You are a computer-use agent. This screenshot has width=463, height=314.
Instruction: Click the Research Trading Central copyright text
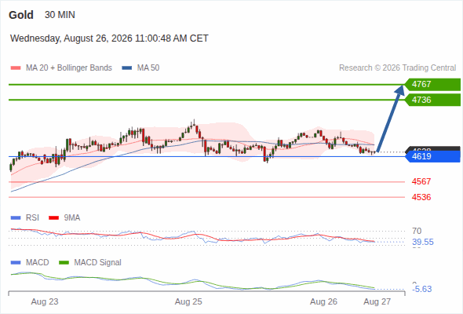[397, 68]
